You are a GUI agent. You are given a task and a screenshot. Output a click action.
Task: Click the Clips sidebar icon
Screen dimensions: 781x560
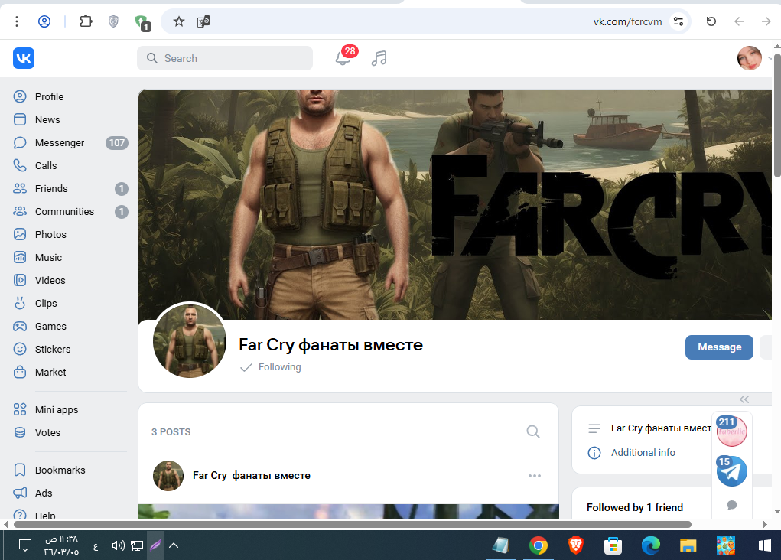coord(20,303)
